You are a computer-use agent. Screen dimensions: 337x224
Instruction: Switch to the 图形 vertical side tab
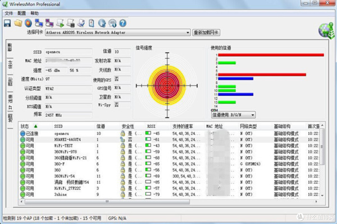coord(10,82)
